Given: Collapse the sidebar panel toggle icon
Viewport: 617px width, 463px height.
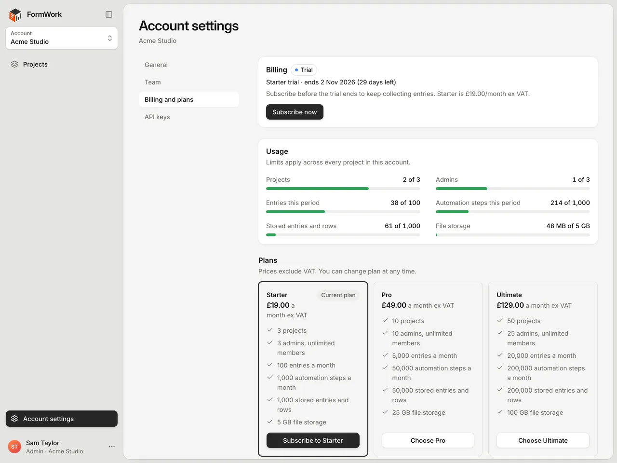Looking at the screenshot, I should [x=109, y=14].
